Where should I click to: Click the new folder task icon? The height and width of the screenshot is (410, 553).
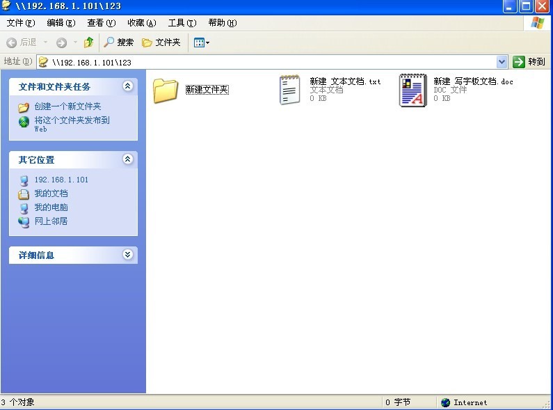[x=24, y=107]
